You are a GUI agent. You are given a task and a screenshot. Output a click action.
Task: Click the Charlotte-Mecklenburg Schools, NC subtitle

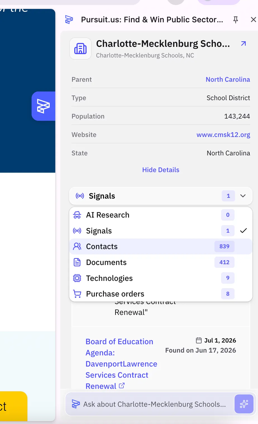(x=145, y=55)
